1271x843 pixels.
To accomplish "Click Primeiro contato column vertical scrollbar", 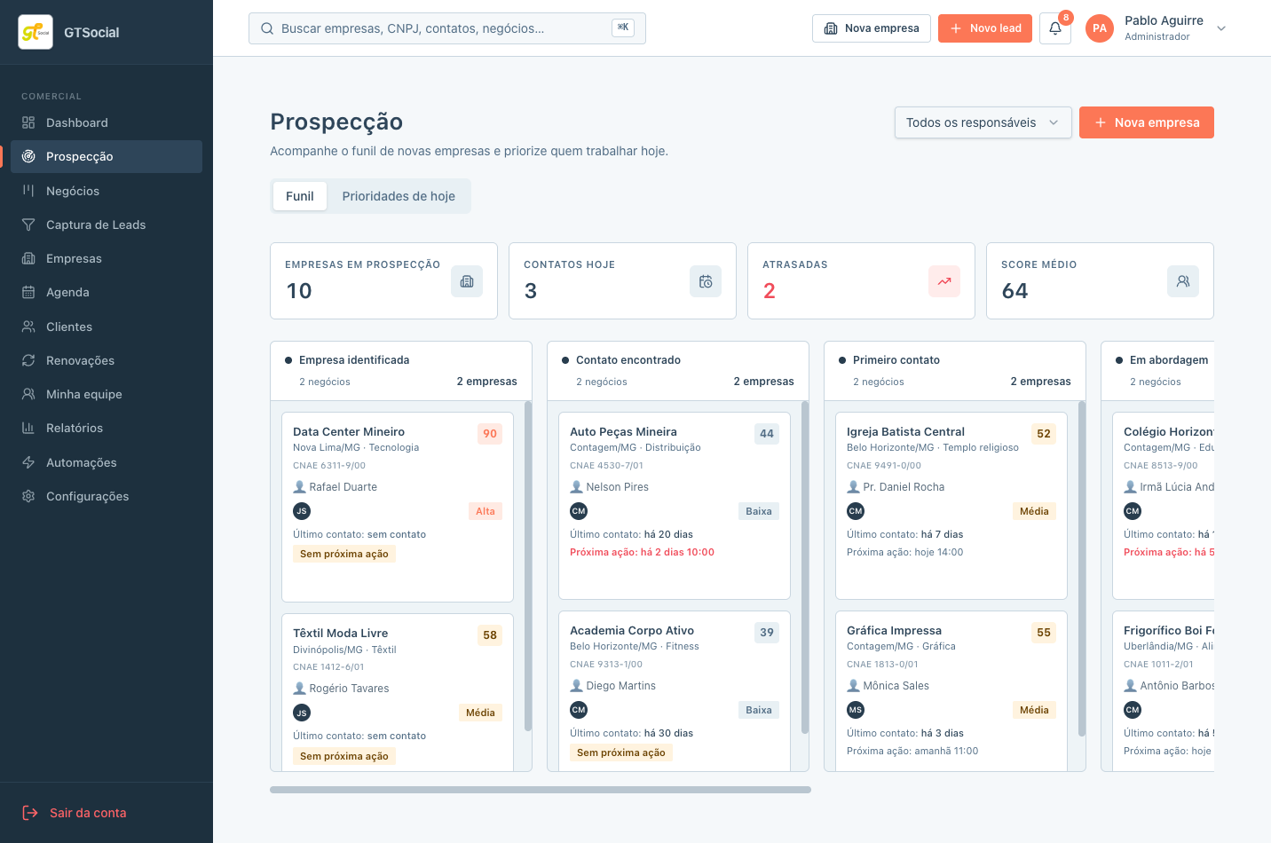I will (1082, 569).
